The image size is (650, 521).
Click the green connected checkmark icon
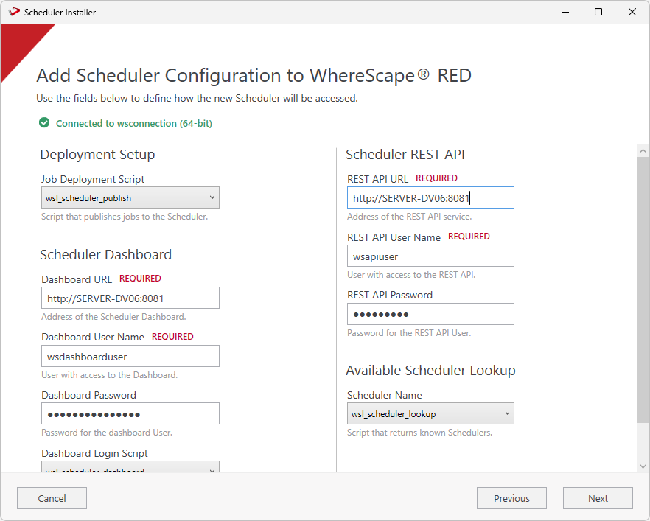[44, 123]
